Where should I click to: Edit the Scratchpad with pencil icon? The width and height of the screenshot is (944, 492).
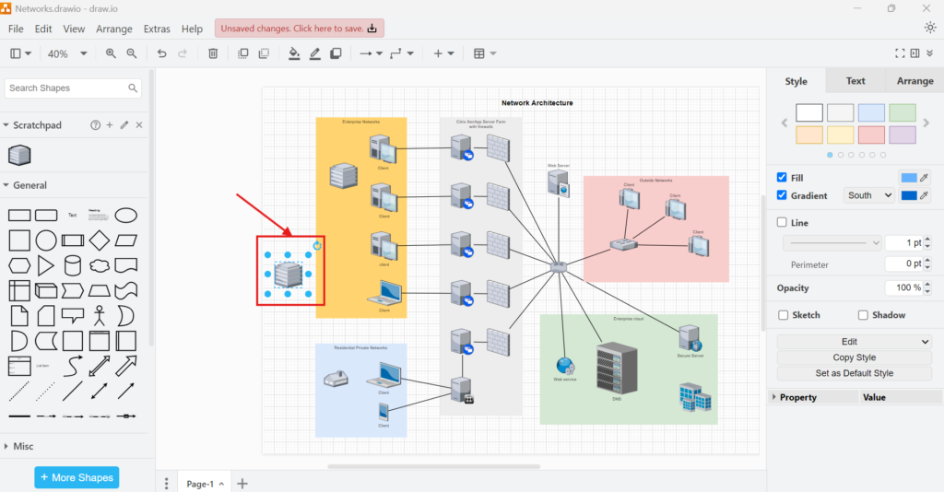click(124, 124)
